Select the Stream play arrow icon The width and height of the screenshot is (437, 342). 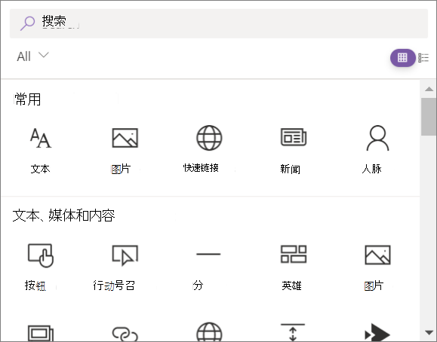point(377,332)
